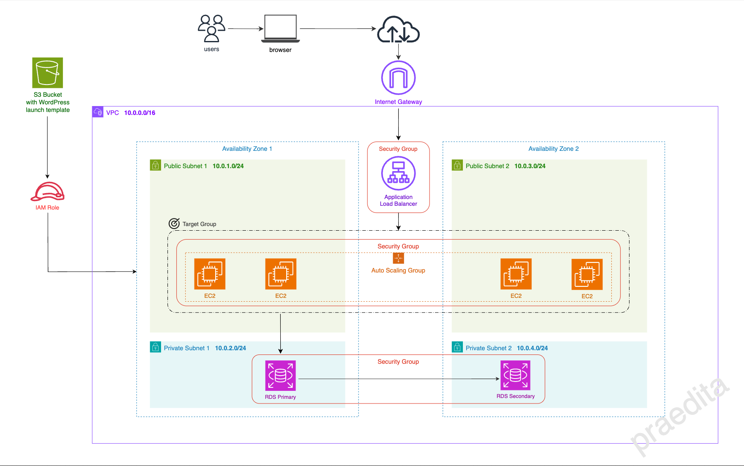Screen dimensions: 744x466
Task: Select the S3 Bucket WordPress launch template text
Action: click(48, 102)
